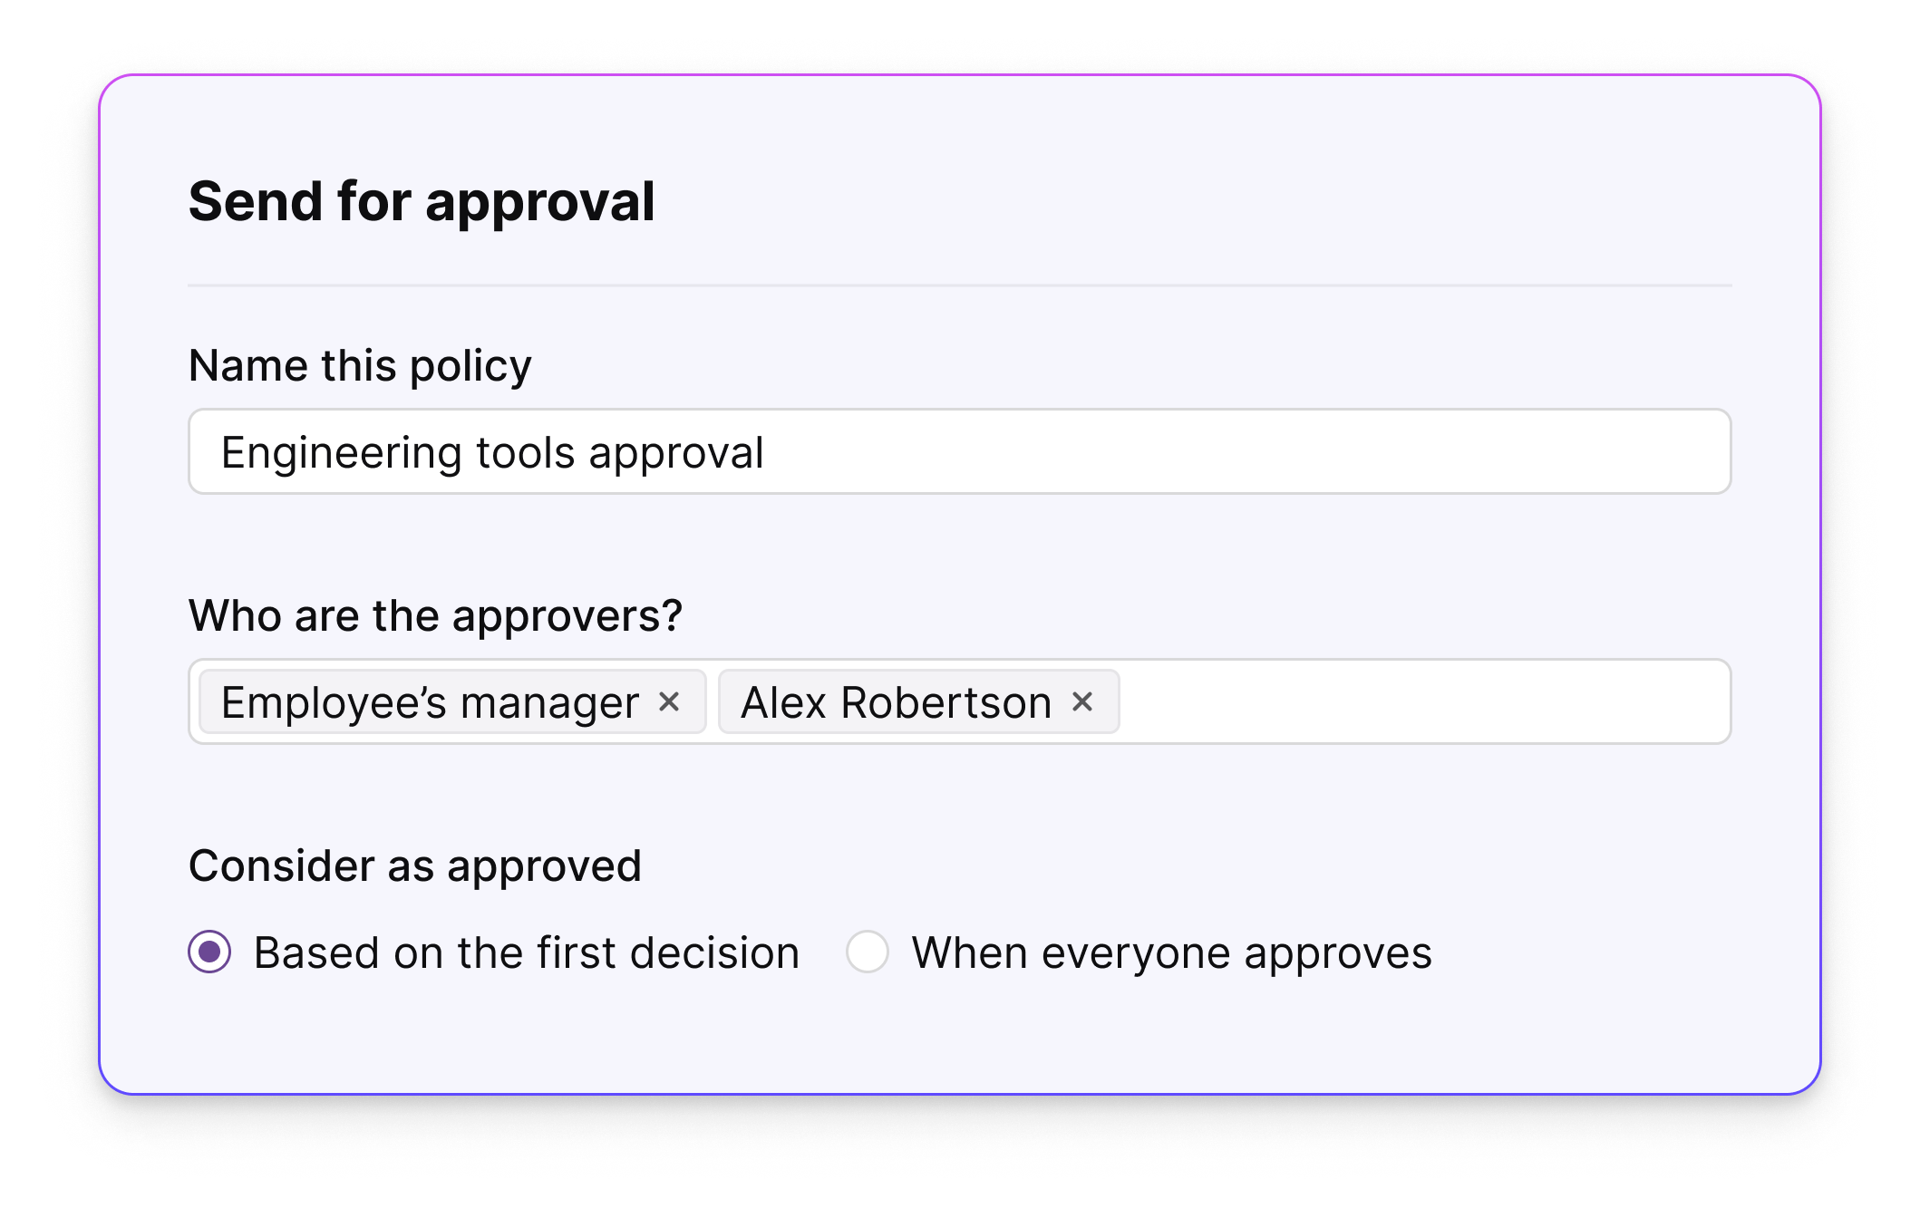Click the Consider as approved section label
The width and height of the screenshot is (1920, 1218).
(414, 865)
